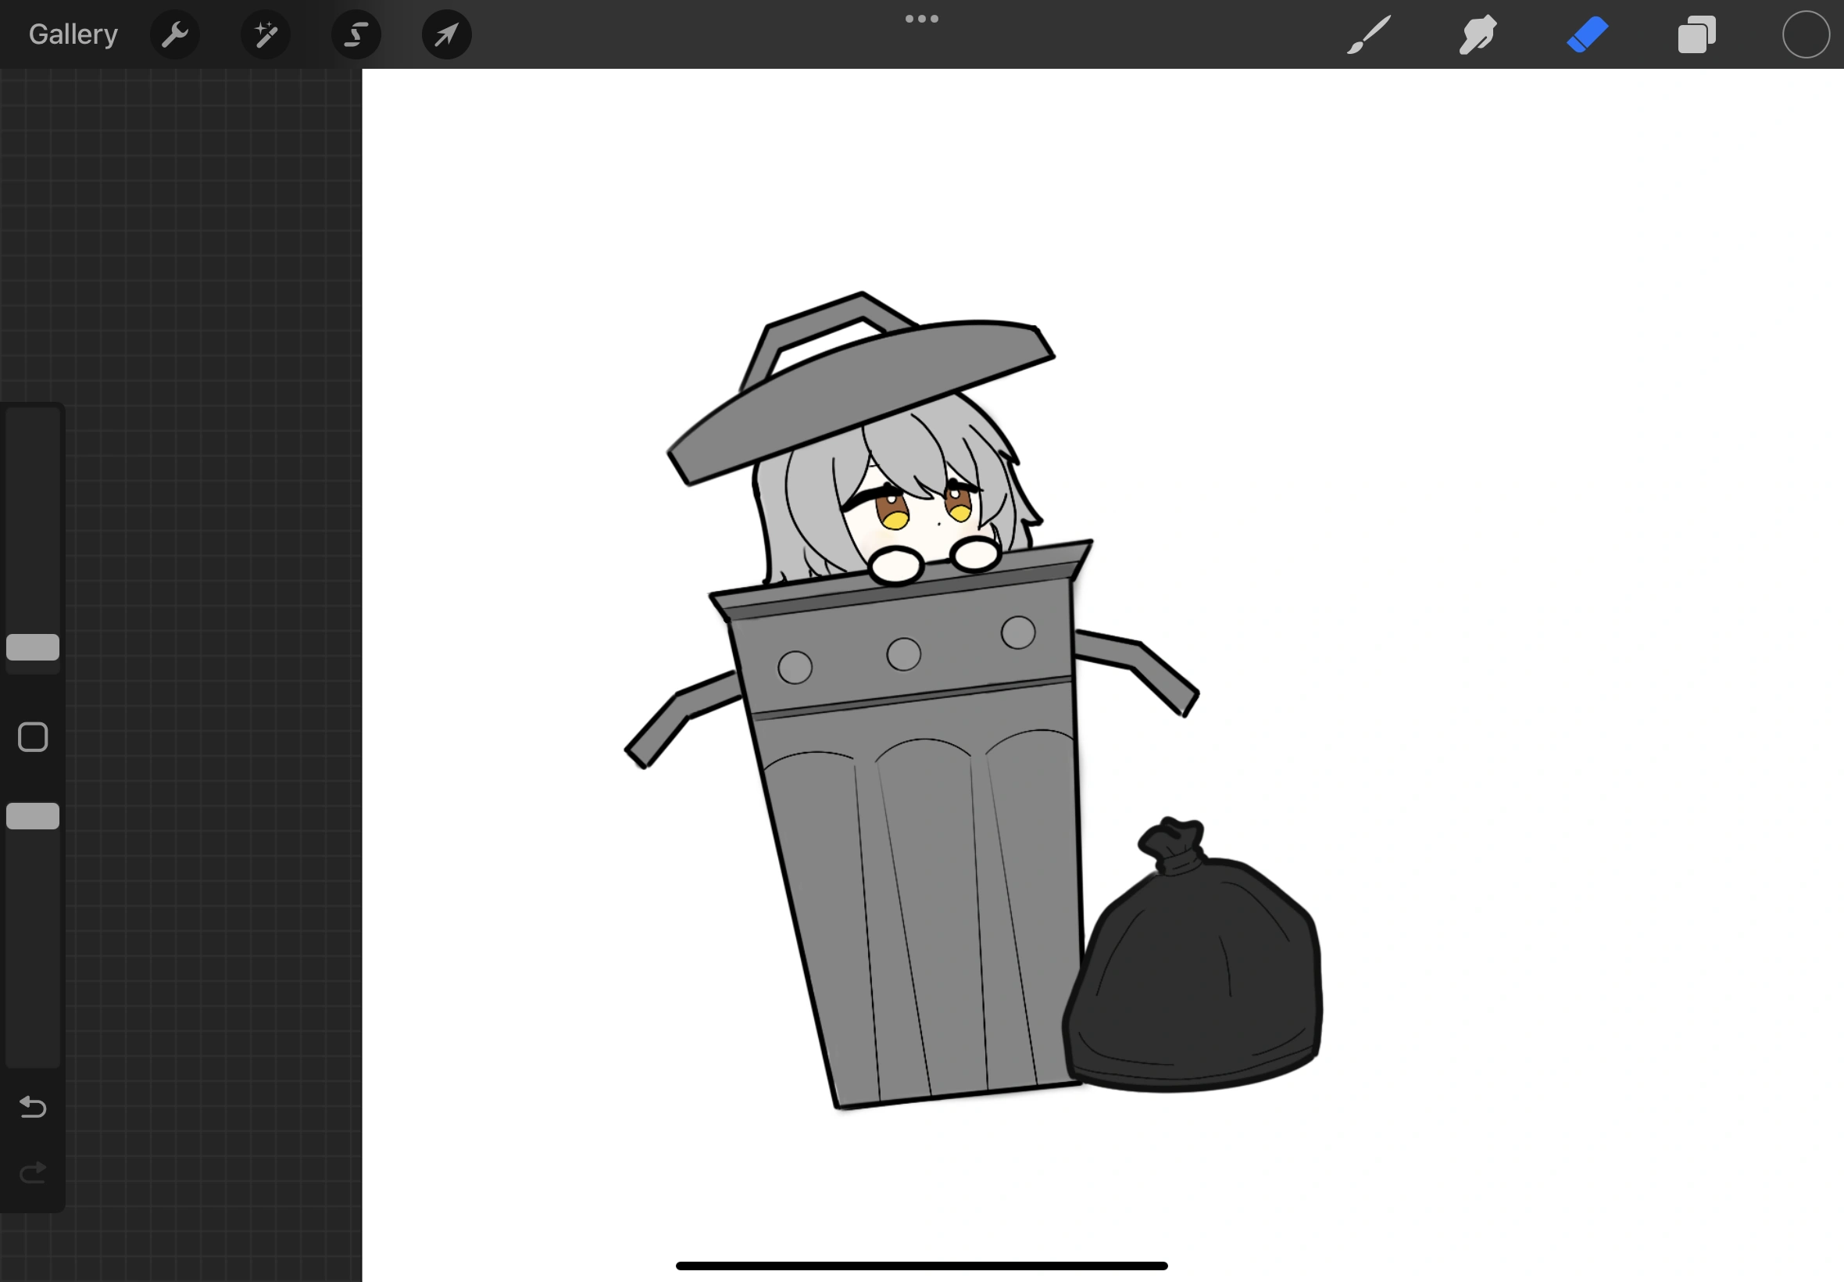Select the Paint brush tool
The width and height of the screenshot is (1844, 1282).
coord(1368,34)
